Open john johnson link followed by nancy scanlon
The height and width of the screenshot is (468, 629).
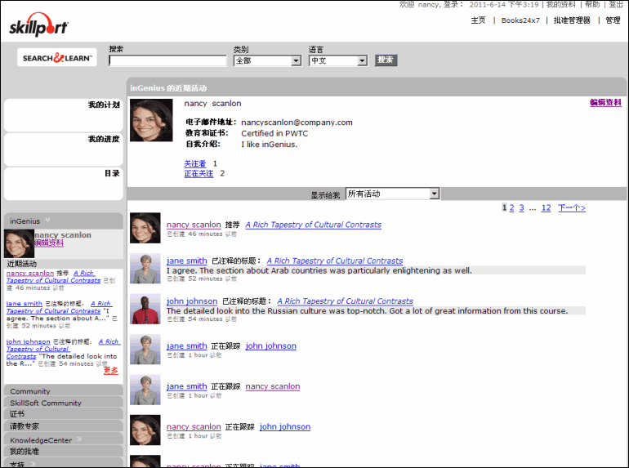tap(285, 426)
